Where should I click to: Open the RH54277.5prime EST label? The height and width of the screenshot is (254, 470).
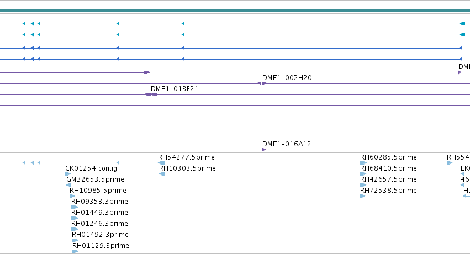[x=186, y=157]
